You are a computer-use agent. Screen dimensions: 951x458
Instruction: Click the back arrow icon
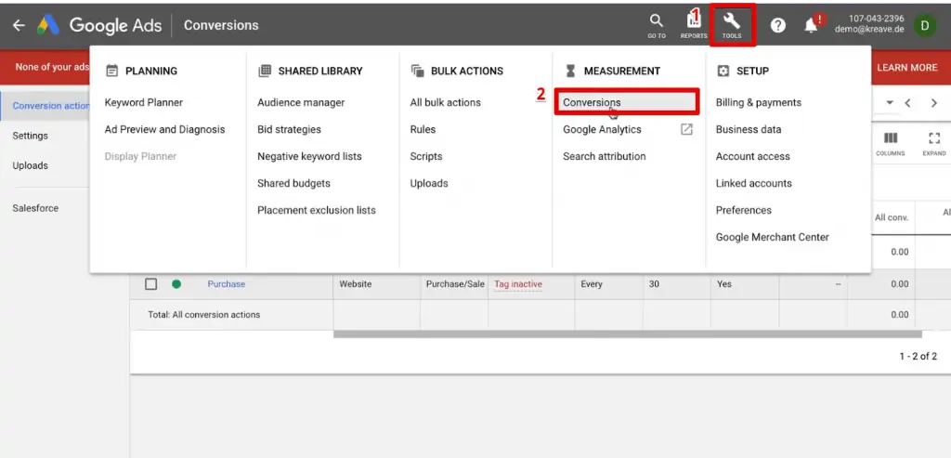(x=19, y=25)
